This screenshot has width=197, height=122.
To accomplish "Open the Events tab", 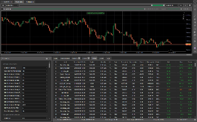I will pyautogui.click(x=101, y=58).
